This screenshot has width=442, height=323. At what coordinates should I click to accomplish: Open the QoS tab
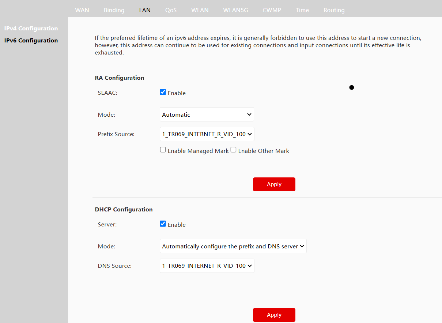pos(171,10)
